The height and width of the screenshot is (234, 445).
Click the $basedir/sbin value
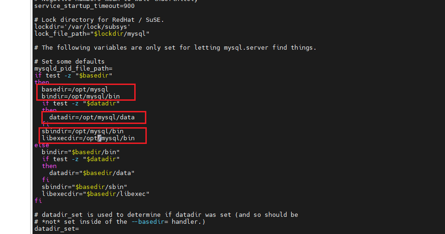(99, 187)
